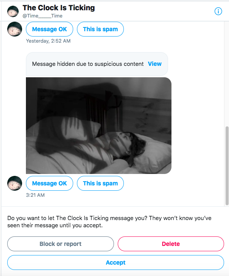
Task: Click the avatar beside the 2:52 AM message
Action: tap(14, 29)
